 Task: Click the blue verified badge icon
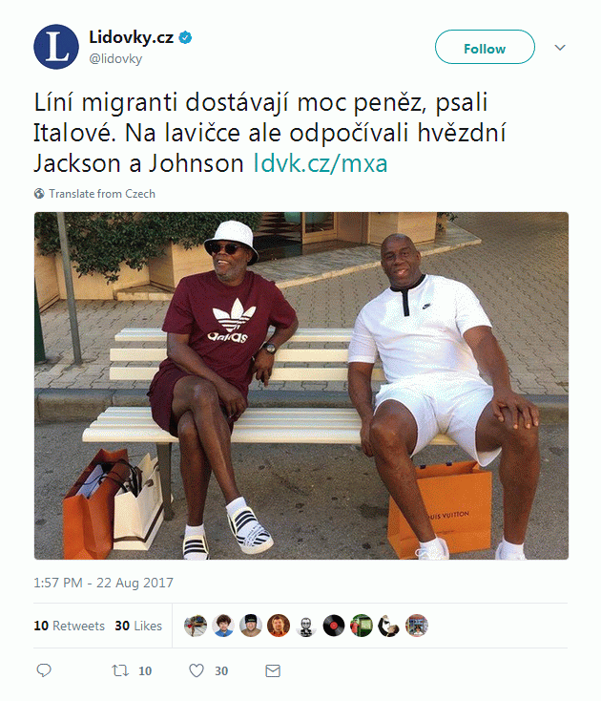coord(185,37)
